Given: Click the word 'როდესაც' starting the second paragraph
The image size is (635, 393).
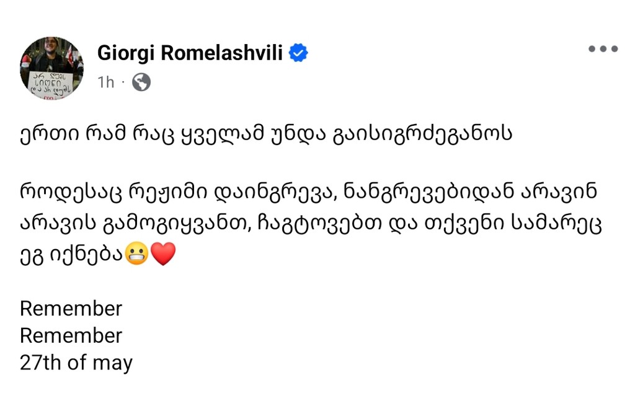Looking at the screenshot, I should [71, 192].
